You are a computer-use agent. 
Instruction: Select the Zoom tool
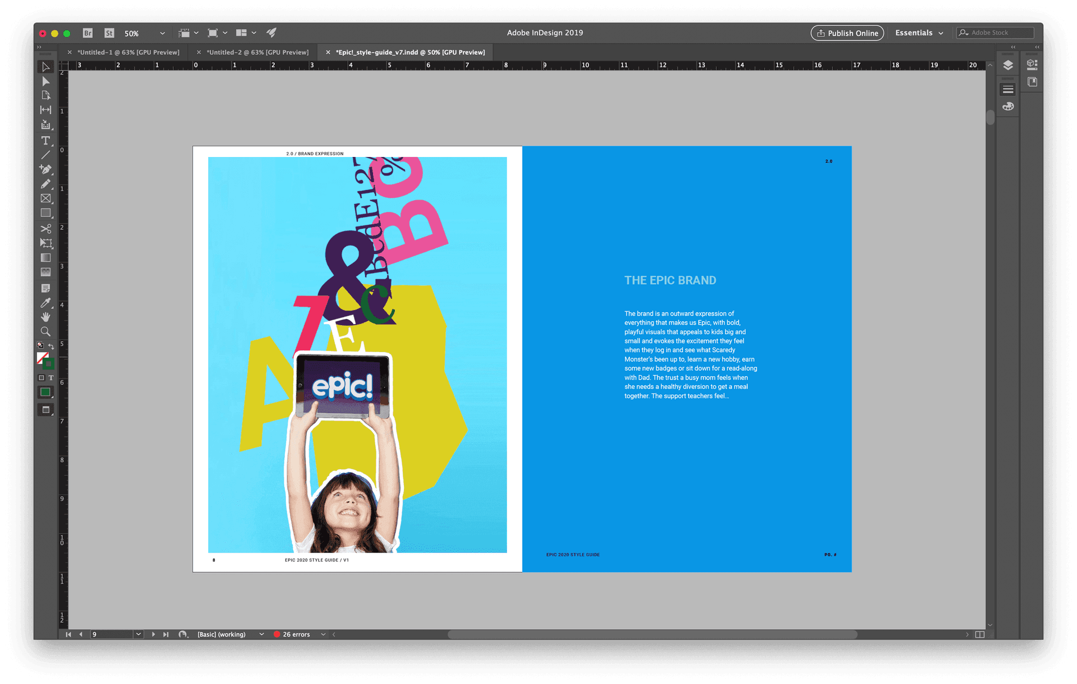tap(46, 331)
